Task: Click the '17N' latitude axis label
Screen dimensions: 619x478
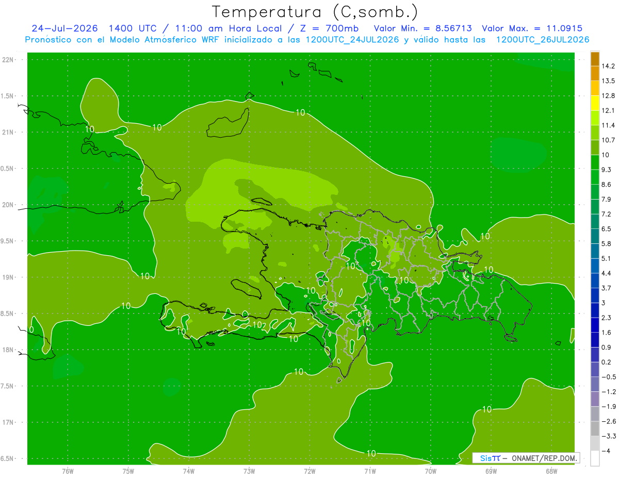Action: click(x=8, y=422)
